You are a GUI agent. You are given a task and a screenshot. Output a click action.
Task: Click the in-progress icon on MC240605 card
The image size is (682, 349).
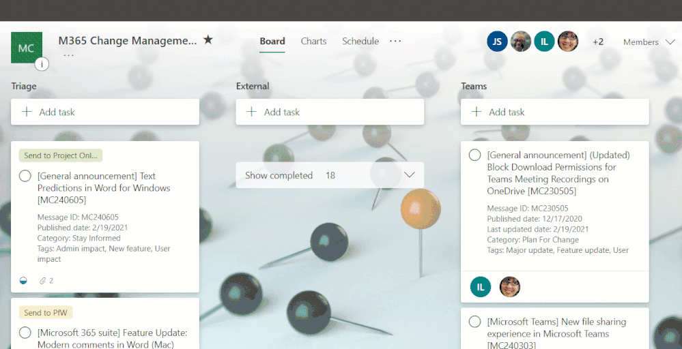point(23,281)
